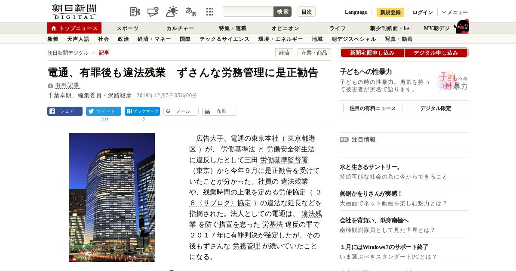Click the 新規登録 button
This screenshot has width=516, height=271.
[x=390, y=12]
